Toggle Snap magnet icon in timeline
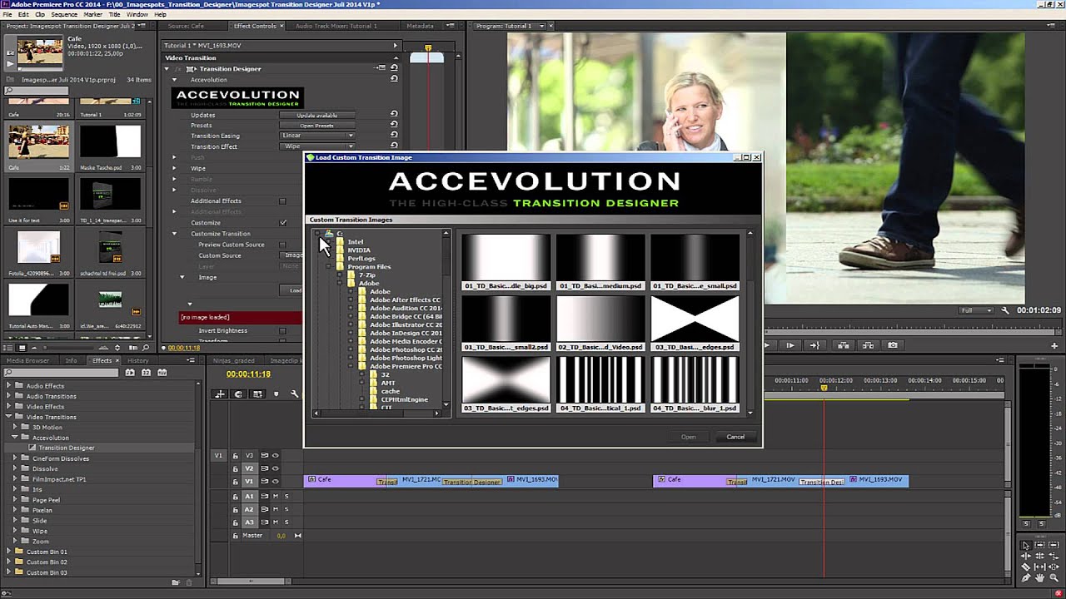Screen dimensions: 1066x599 point(239,394)
